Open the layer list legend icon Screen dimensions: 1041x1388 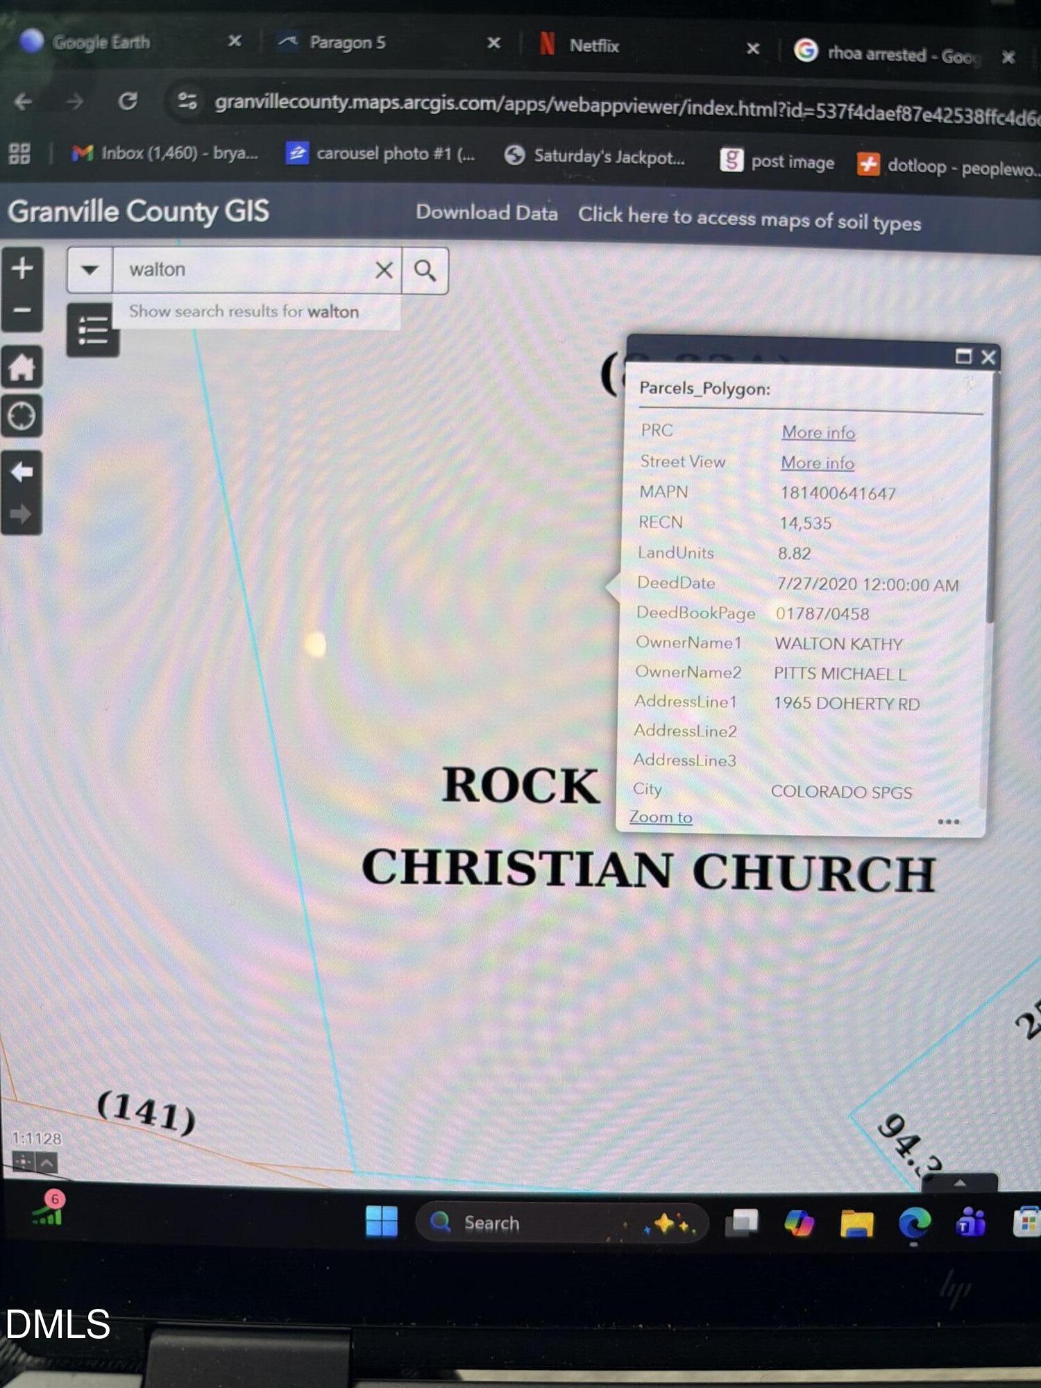pyautogui.click(x=92, y=330)
